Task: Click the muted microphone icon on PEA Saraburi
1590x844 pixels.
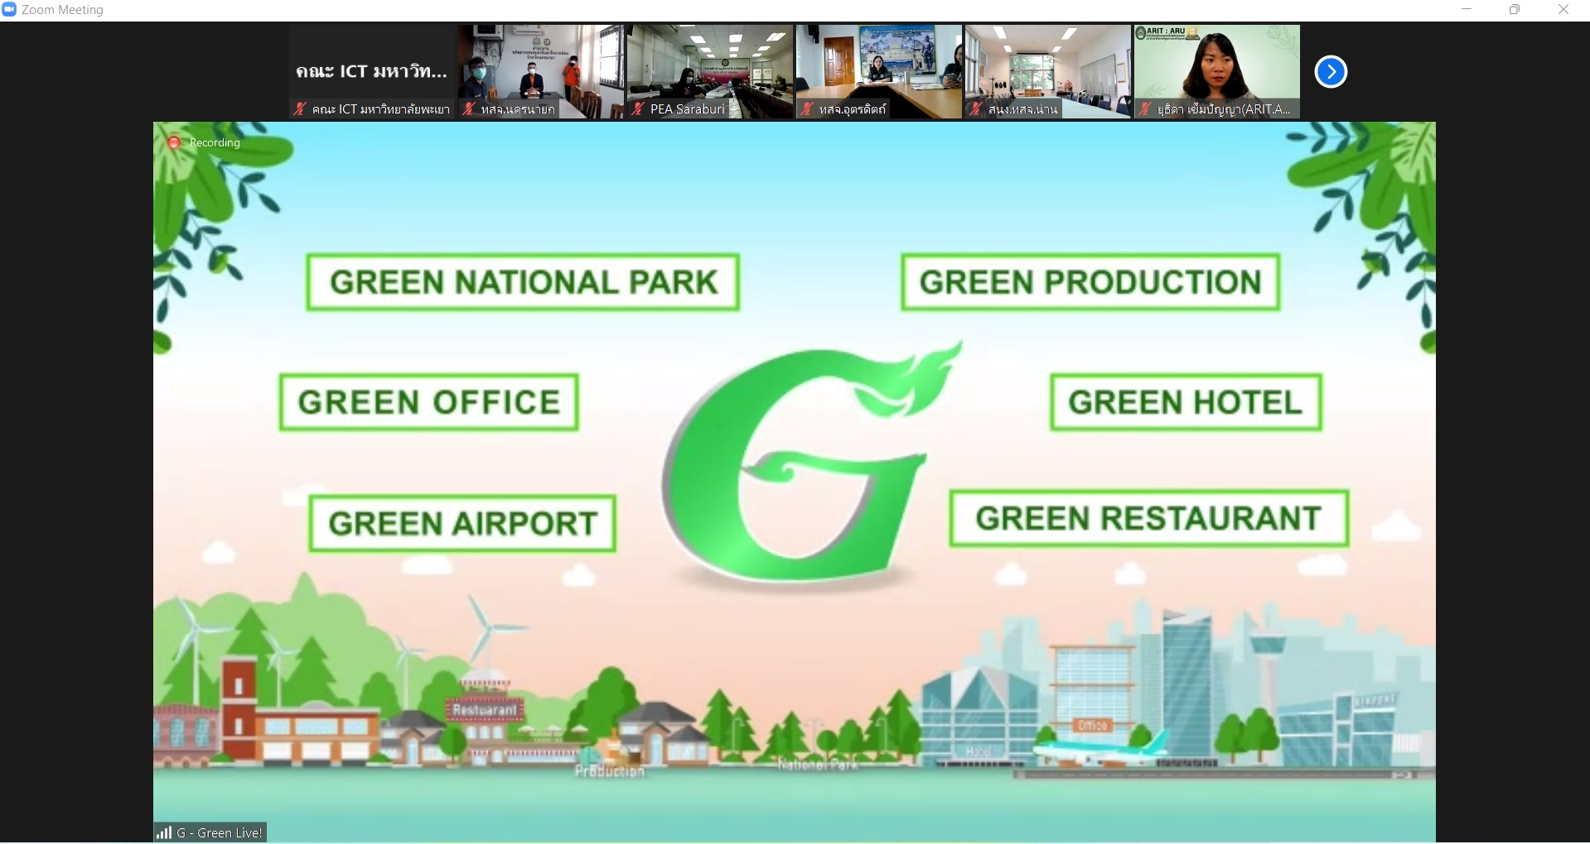Action: tap(637, 109)
